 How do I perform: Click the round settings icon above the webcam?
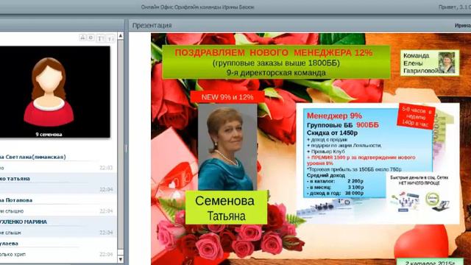(91, 38)
